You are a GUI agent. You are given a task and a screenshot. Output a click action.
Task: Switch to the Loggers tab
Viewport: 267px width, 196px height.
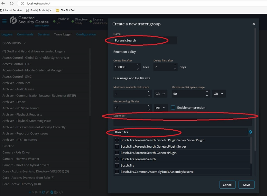click(x=7, y=34)
